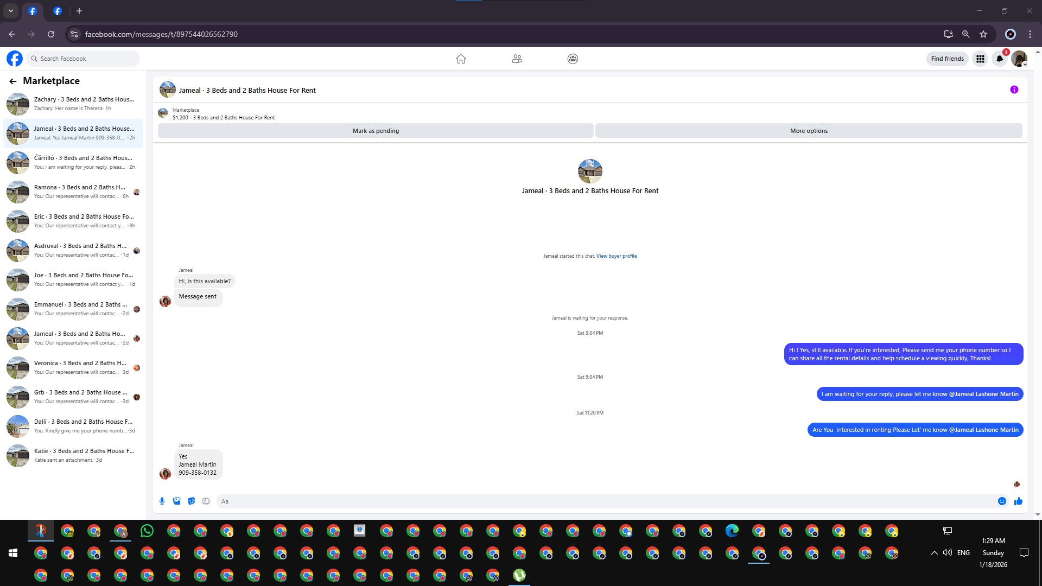This screenshot has height=586, width=1042.
Task: Go back from Marketplace with arrow
Action: click(x=13, y=81)
